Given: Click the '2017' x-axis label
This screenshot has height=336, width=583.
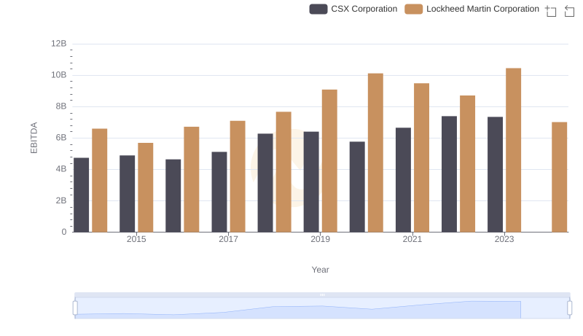Looking at the screenshot, I should point(228,239).
